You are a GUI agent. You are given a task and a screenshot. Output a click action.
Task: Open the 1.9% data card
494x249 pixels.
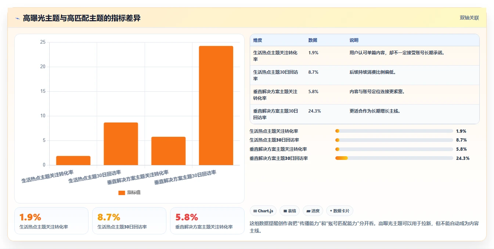pos(51,221)
